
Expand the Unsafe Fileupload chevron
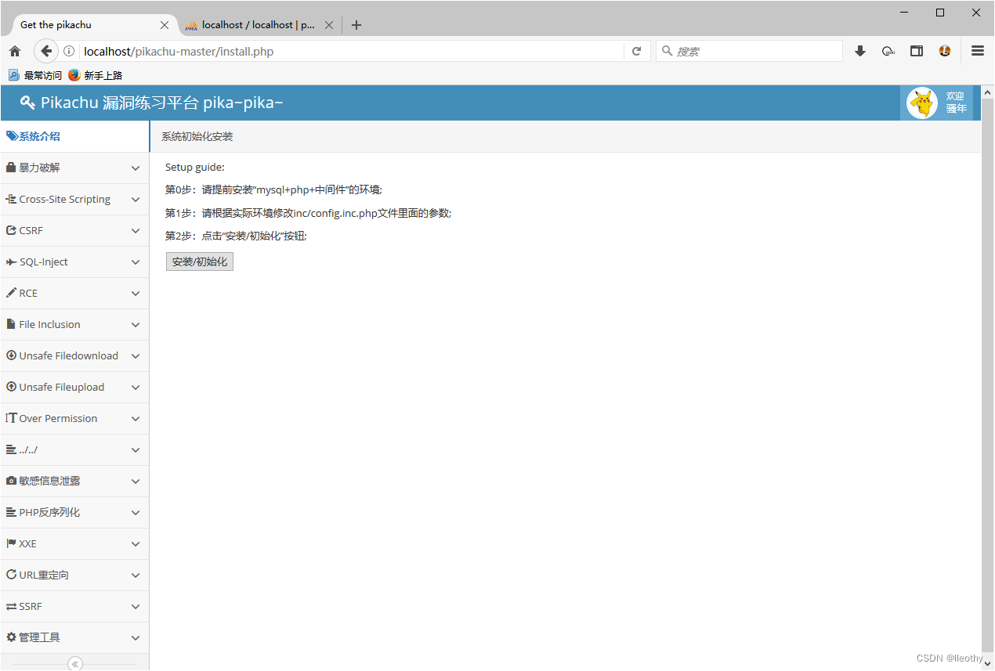coord(136,388)
